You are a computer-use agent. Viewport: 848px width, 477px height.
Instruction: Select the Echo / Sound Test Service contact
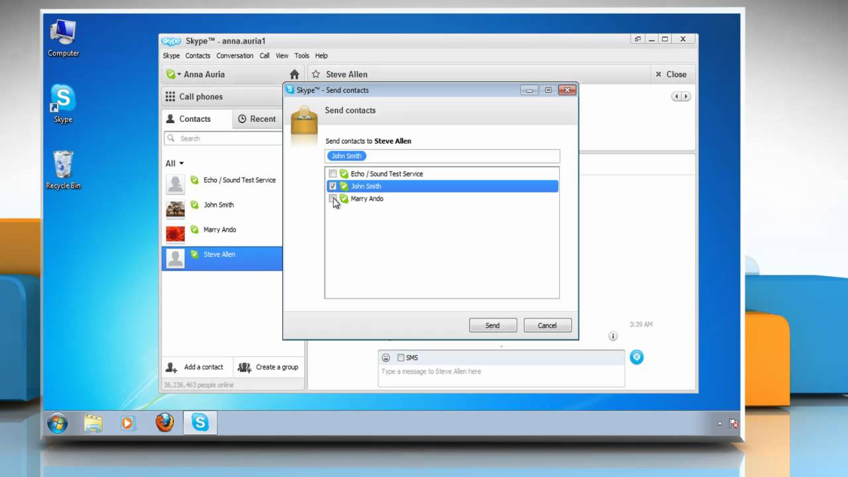coord(223,184)
